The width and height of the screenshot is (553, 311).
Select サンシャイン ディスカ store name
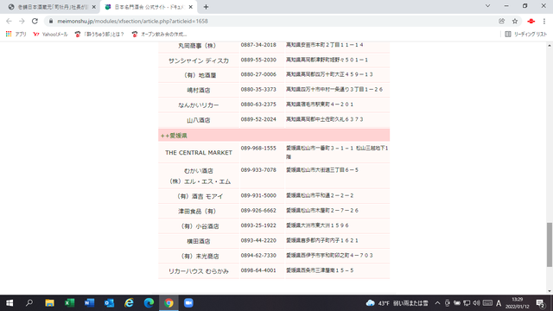coord(199,60)
